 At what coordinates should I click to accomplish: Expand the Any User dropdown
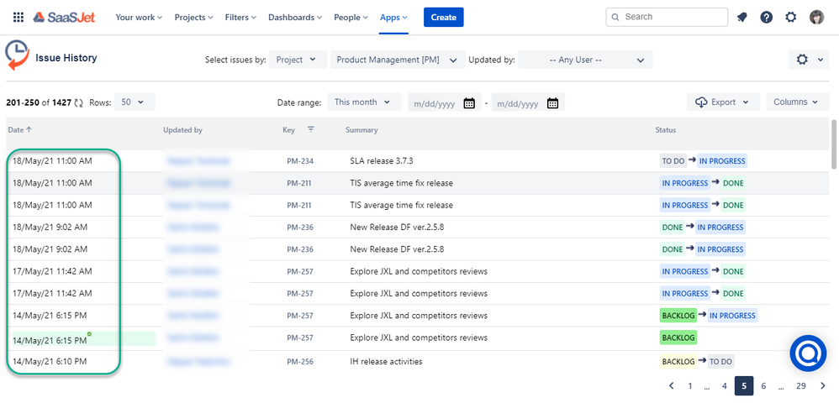point(585,60)
